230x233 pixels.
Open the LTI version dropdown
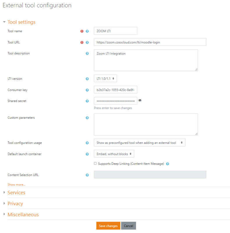(105, 79)
